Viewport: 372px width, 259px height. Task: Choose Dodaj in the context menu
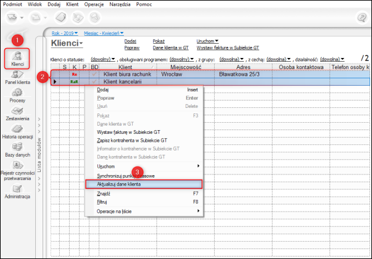[x=144, y=89]
